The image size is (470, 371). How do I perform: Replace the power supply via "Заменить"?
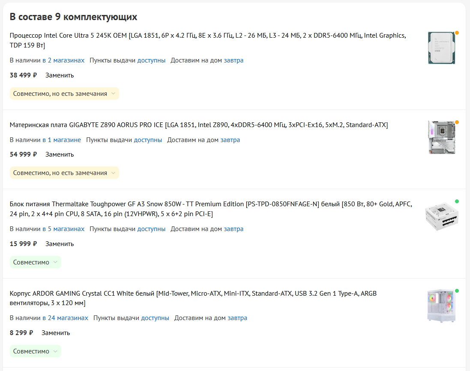tap(60, 244)
